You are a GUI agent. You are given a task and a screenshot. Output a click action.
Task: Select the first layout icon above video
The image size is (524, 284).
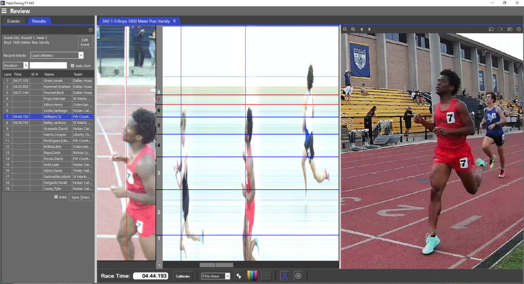[x=491, y=29]
